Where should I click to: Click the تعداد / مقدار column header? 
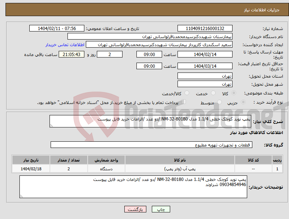69,160
